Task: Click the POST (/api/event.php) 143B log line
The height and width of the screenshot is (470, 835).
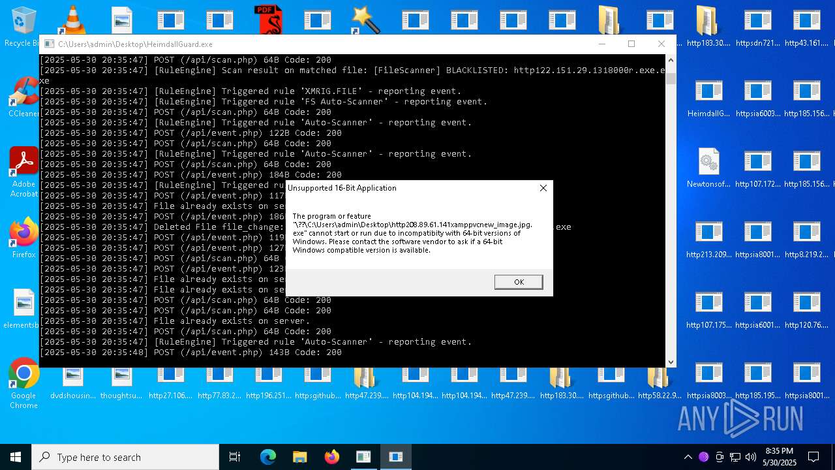Action: tap(190, 352)
